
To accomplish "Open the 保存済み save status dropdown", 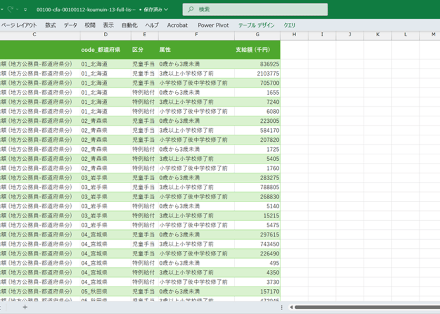I will (156, 10).
